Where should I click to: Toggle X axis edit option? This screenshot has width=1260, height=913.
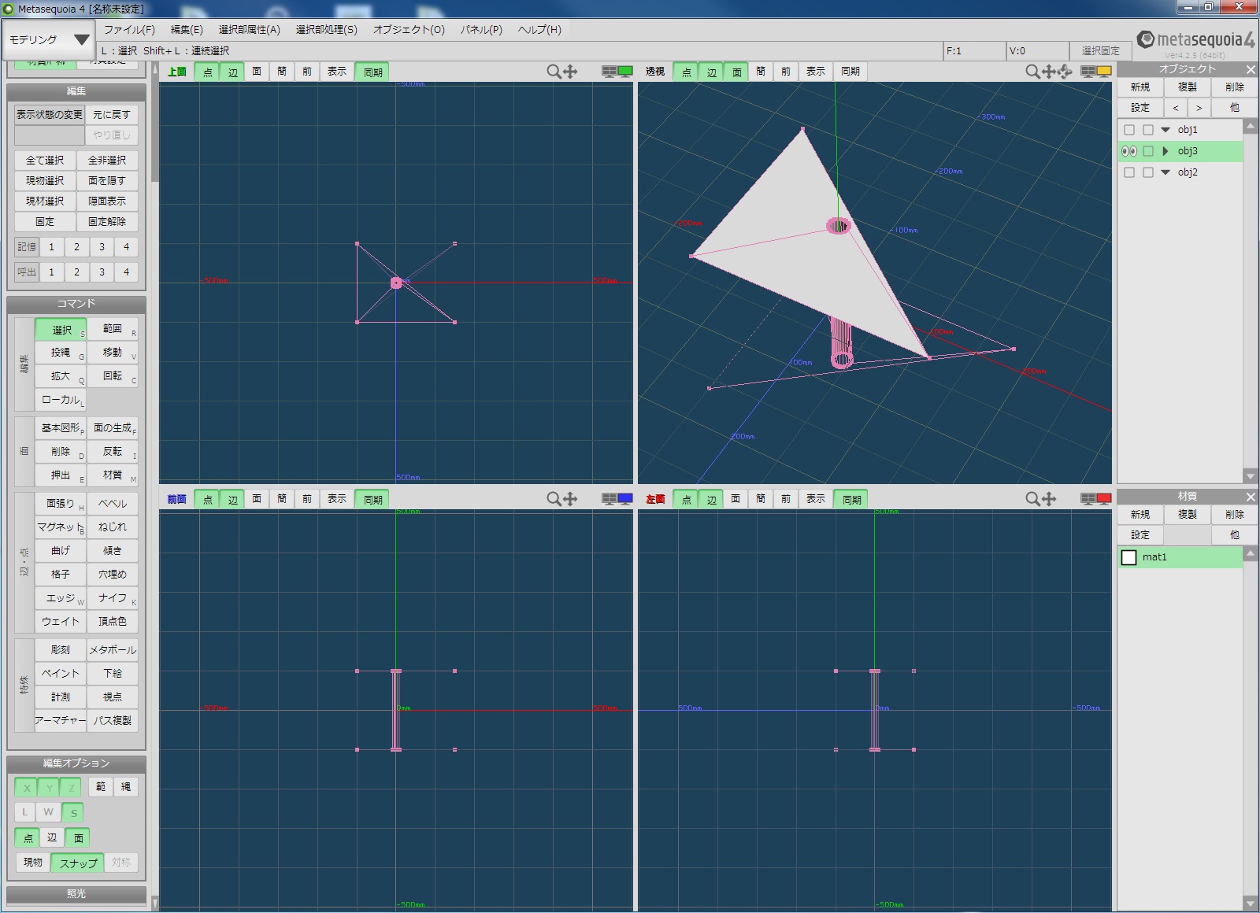[x=26, y=788]
